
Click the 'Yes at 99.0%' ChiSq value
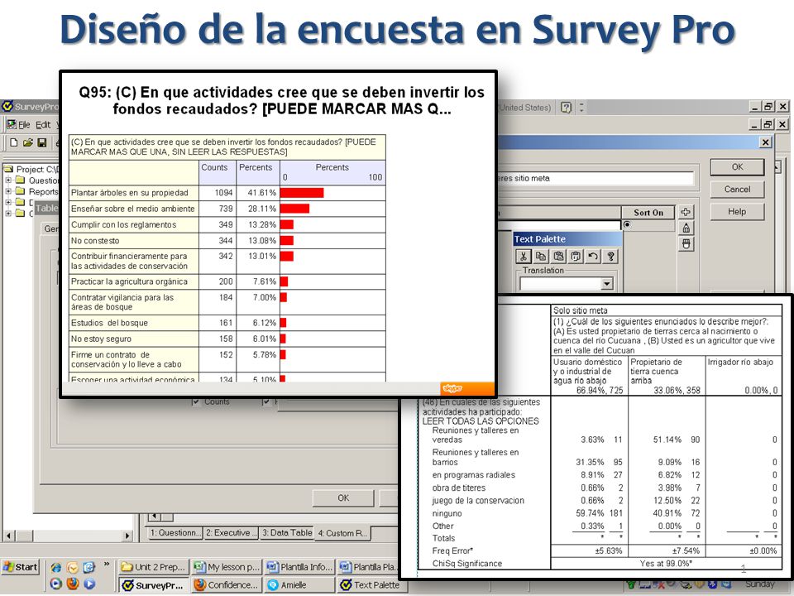point(666,564)
